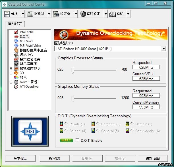
Task: Click the blue icon beside MSI Vivid Video
Action: pos(16,45)
